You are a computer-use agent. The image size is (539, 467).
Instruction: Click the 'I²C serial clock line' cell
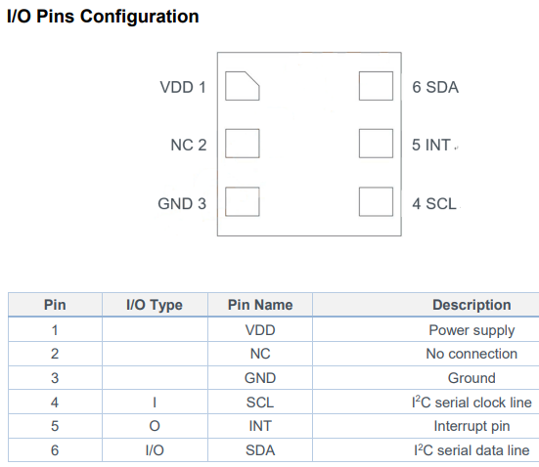tap(472, 403)
